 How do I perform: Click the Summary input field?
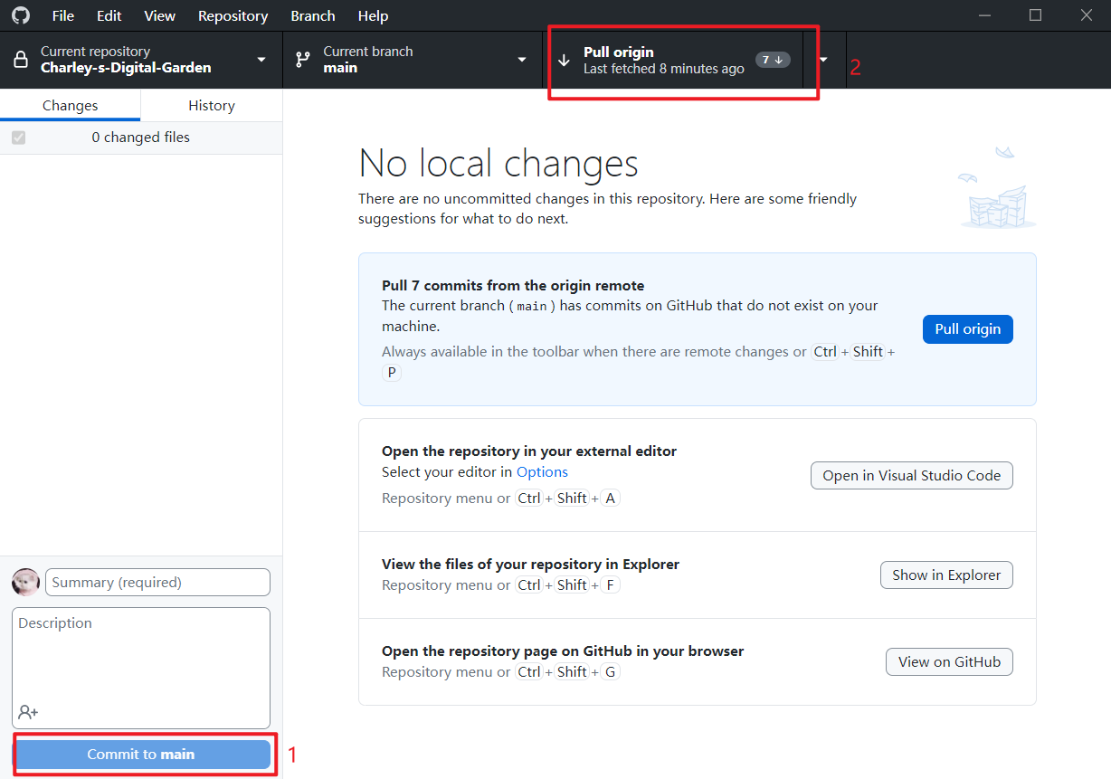coord(157,583)
